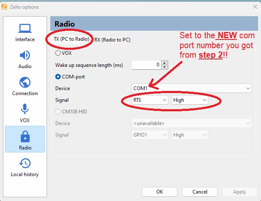This screenshot has width=261, height=201.
Task: Close the Zello options dialog
Action: (255, 7)
